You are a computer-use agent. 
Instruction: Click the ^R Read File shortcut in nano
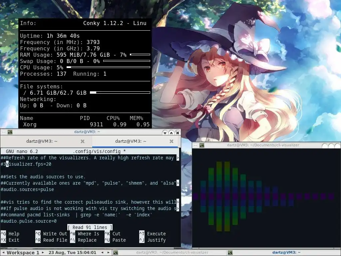point(51,240)
